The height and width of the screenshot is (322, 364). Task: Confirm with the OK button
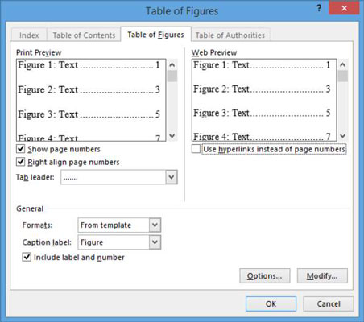[x=271, y=303]
